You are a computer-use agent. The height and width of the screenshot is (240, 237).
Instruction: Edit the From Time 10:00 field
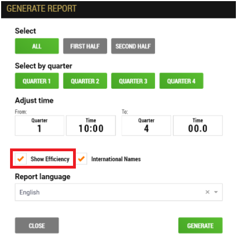point(91,126)
